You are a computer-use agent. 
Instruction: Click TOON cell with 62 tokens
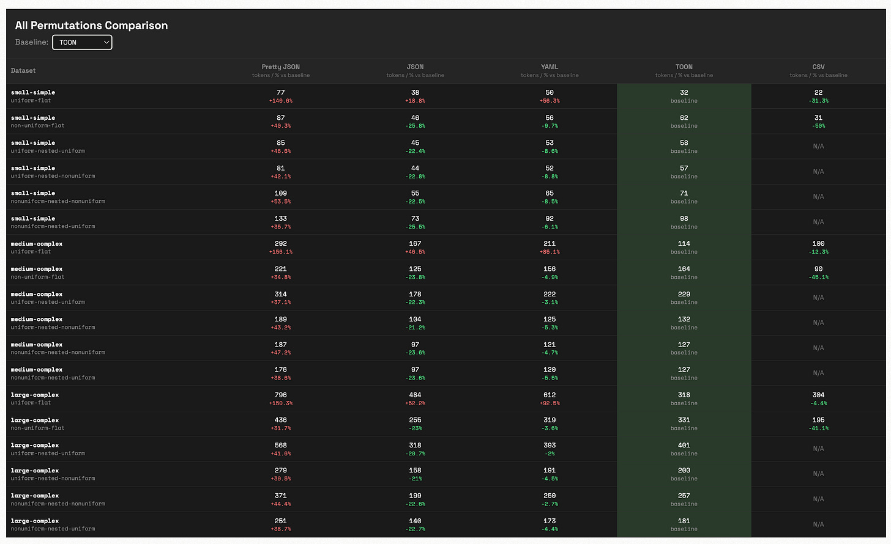pyautogui.click(x=684, y=122)
